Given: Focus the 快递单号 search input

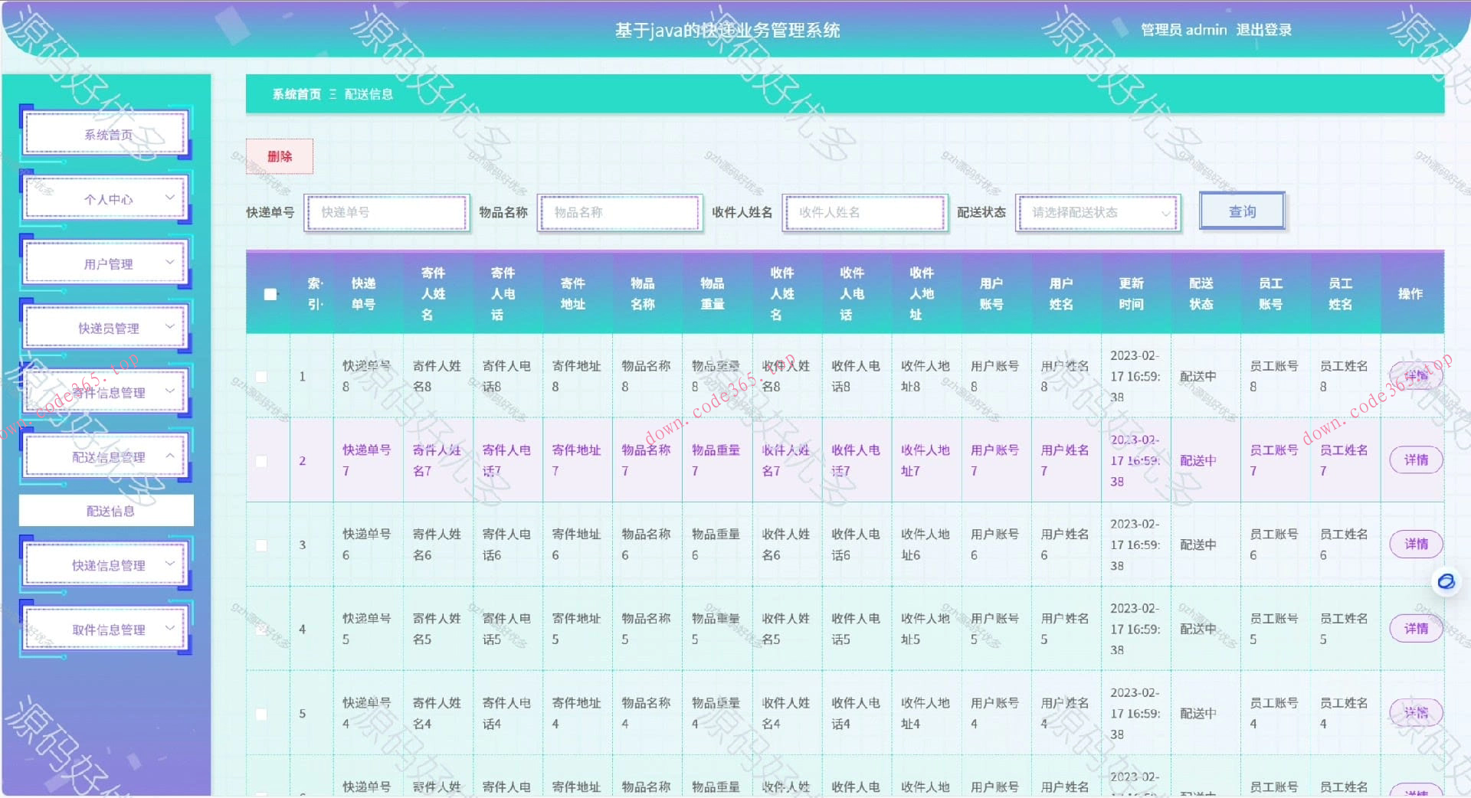Looking at the screenshot, I should click(387, 212).
